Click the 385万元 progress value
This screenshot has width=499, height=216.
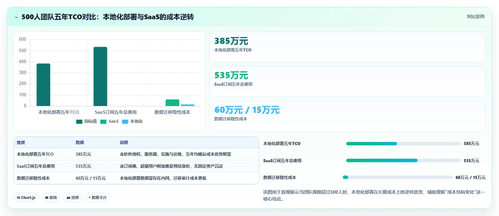pos(472,144)
